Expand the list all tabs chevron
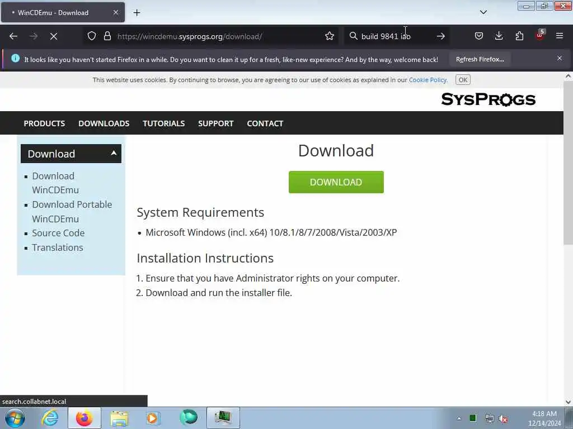Image resolution: width=573 pixels, height=429 pixels. 483,12
